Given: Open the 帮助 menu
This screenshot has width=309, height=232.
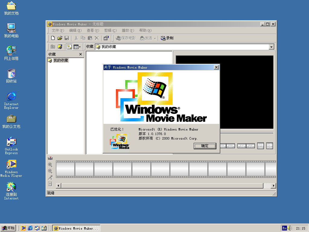Looking at the screenshot, I should pyautogui.click(x=145, y=31).
